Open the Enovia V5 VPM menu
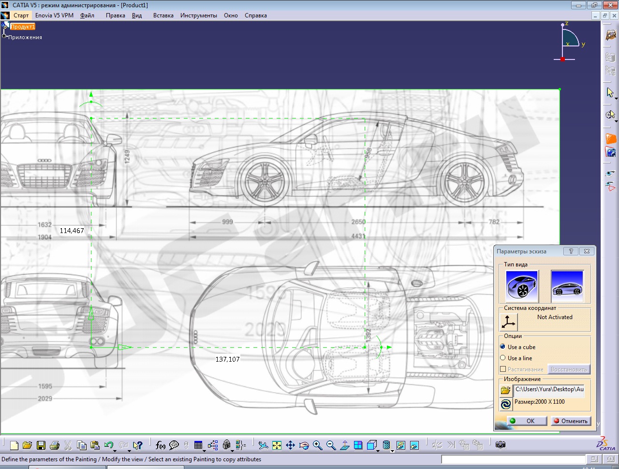The height and width of the screenshot is (469, 619). pos(54,15)
